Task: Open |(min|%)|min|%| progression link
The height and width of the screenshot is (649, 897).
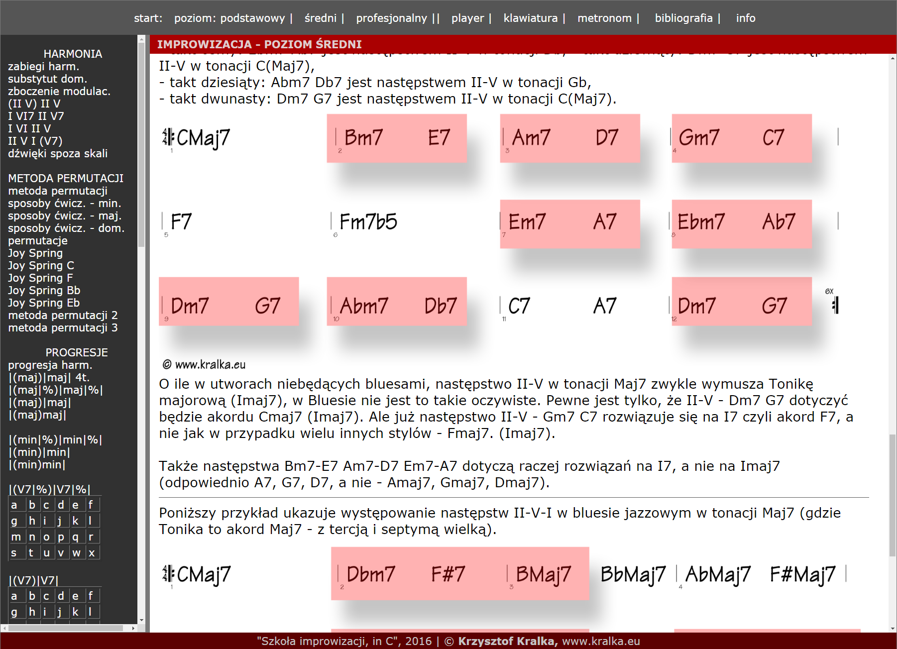Action: point(55,439)
